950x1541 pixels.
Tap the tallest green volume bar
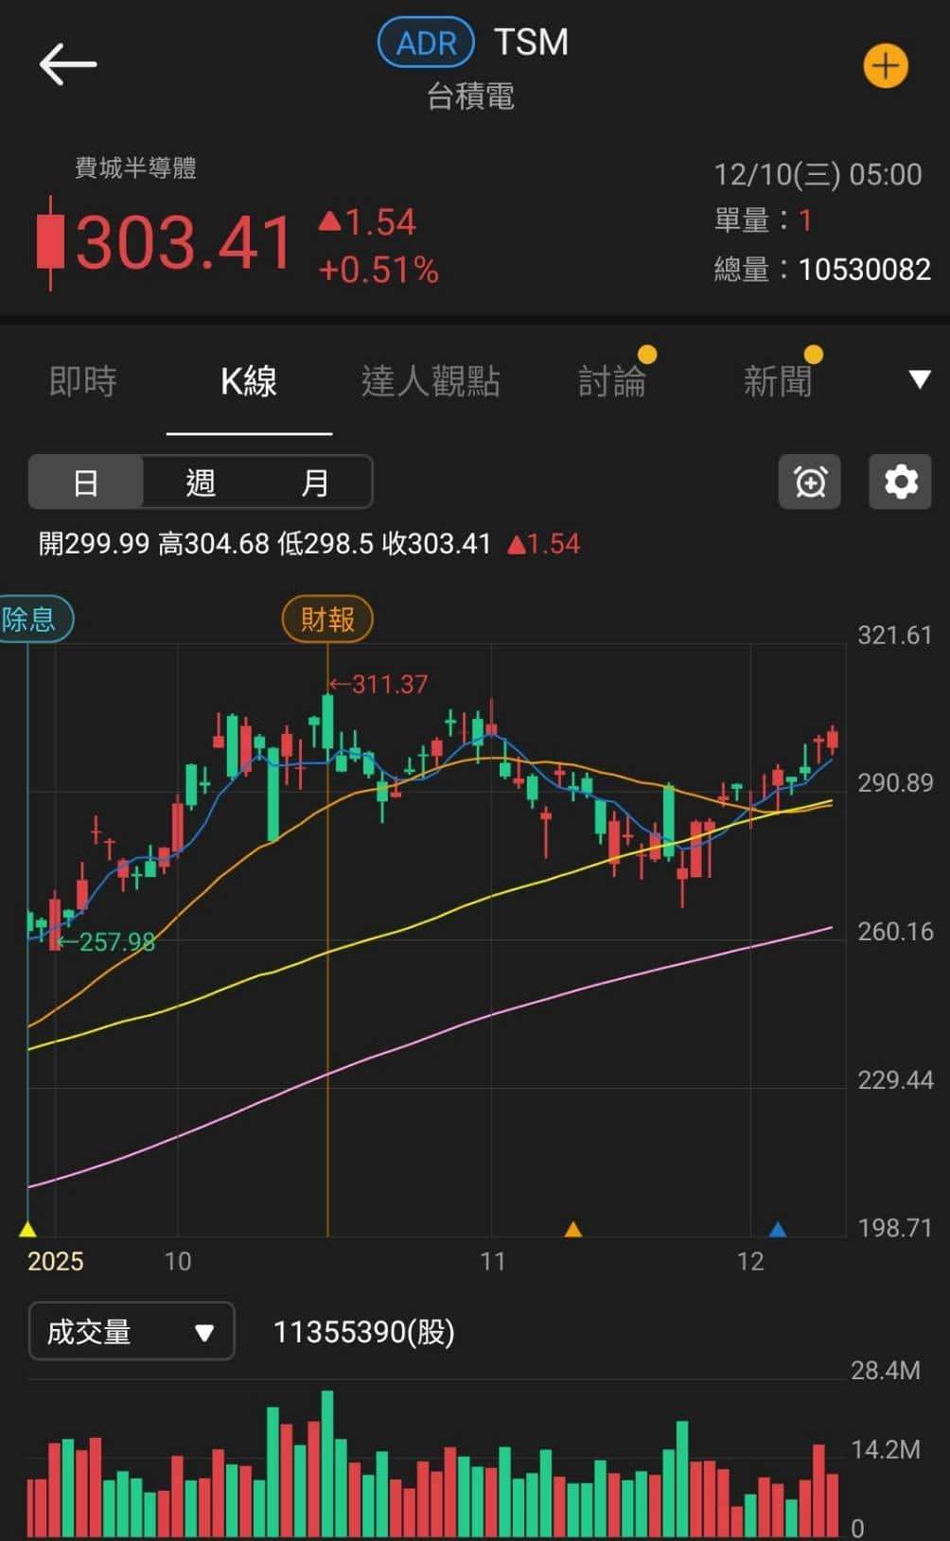pyautogui.click(x=327, y=1462)
